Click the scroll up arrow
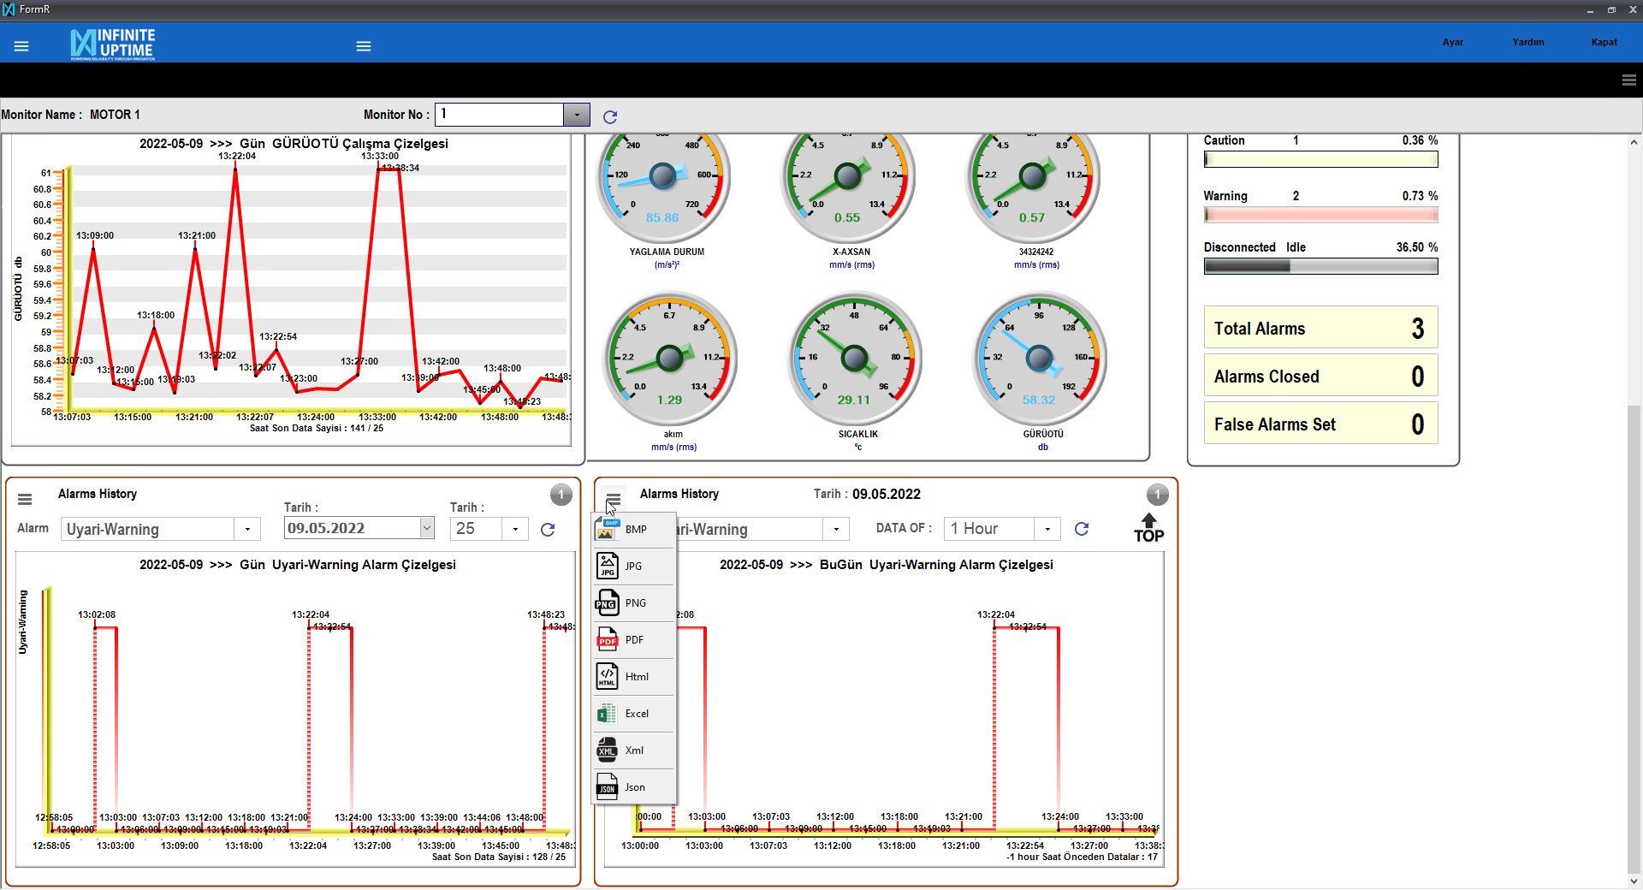The width and height of the screenshot is (1643, 890). (1634, 142)
